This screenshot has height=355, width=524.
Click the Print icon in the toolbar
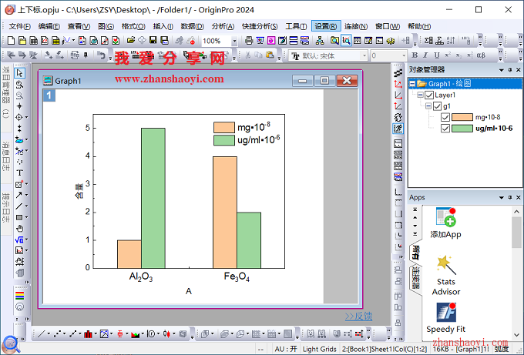click(x=249, y=41)
